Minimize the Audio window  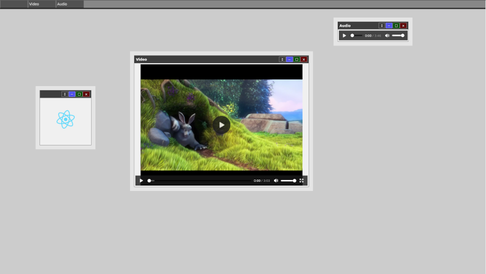[389, 25]
